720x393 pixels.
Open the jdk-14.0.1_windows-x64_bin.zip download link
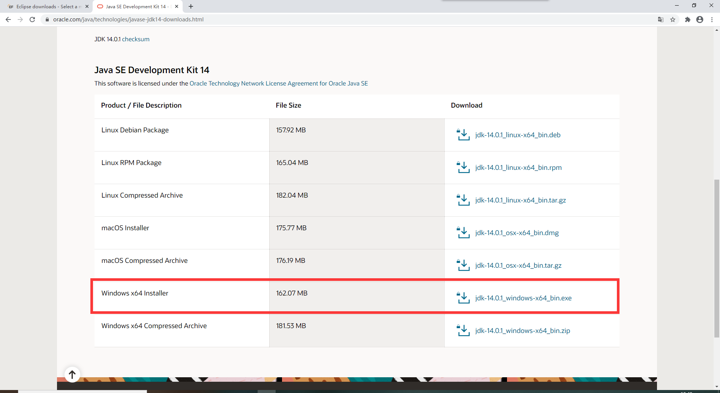click(522, 330)
